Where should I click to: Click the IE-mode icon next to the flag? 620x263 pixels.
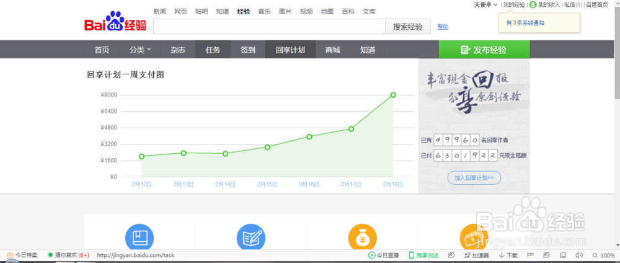tap(546, 255)
